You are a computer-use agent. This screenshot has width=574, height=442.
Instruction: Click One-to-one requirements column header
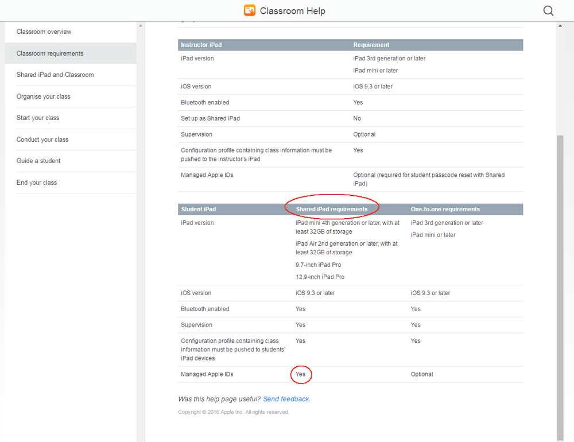coord(445,210)
